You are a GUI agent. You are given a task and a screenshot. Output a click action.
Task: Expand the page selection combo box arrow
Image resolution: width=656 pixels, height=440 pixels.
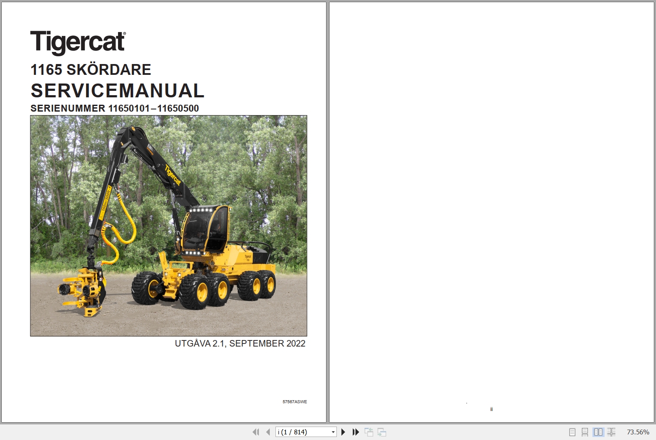333,432
